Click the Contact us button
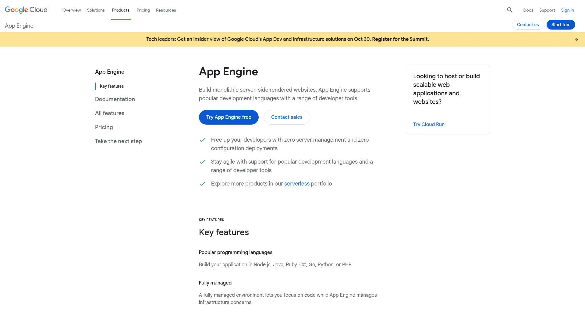Screen dimensions: 585x329 528,25
